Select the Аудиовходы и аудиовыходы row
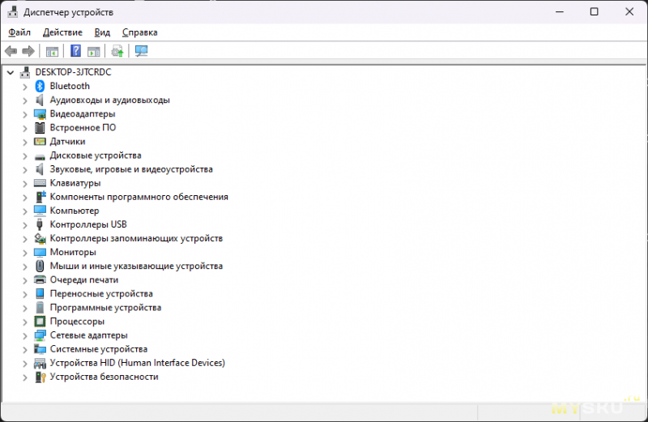The height and width of the screenshot is (422, 648). tap(110, 100)
